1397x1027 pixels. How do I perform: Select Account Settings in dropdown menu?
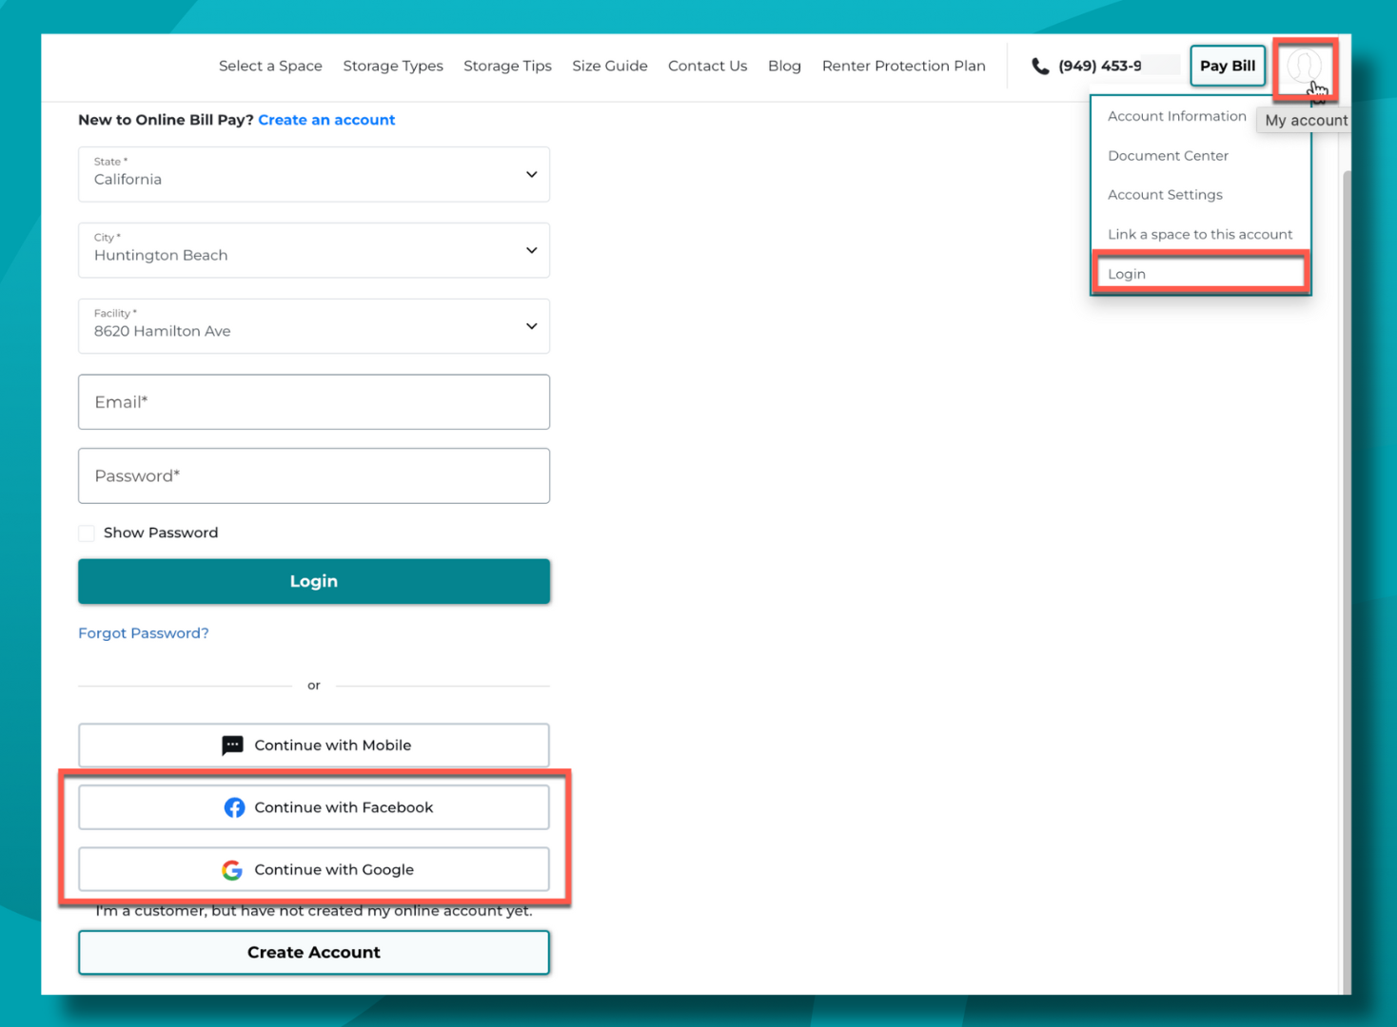(x=1165, y=195)
